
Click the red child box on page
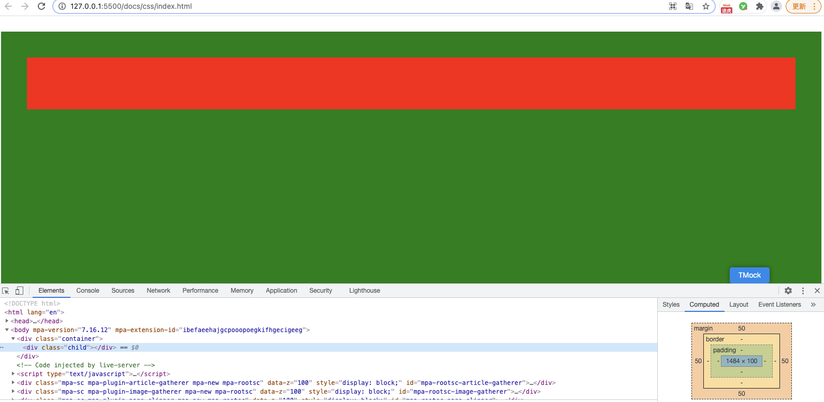click(x=411, y=83)
